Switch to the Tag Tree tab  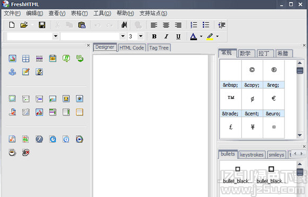click(159, 48)
